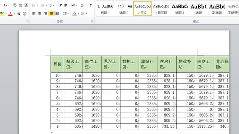239x134 pixels.
Task: Open the font color dropdown arrow
Action: coord(15,14)
